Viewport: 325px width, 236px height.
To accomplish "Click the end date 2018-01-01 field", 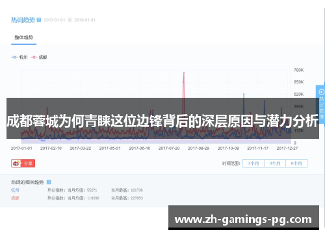I will point(85,20).
